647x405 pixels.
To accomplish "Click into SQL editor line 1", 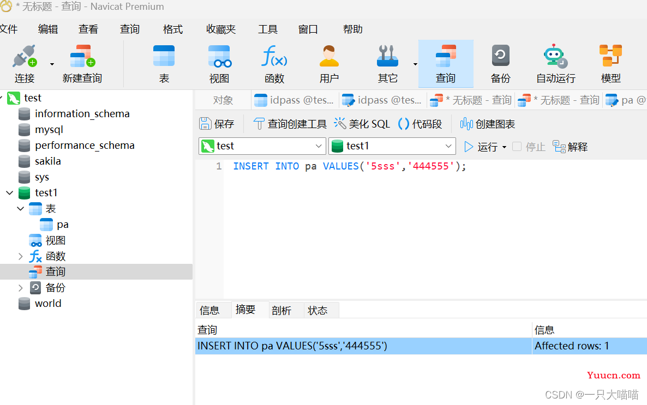I will click(350, 166).
